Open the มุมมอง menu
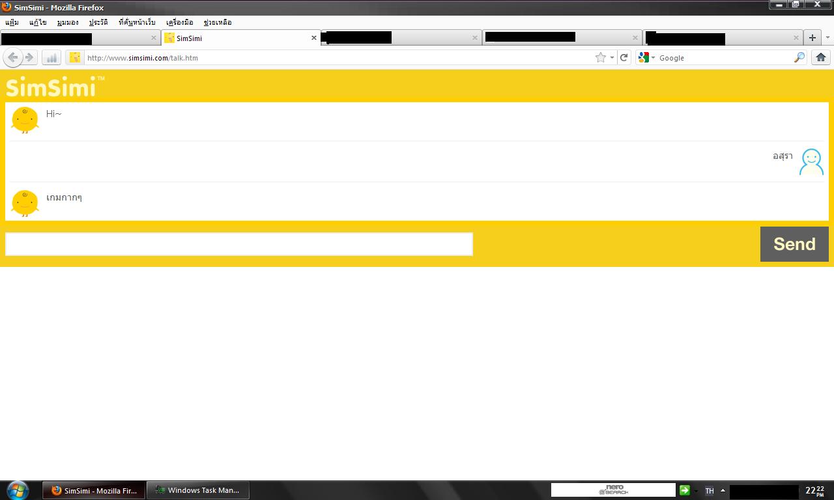The height and width of the screenshot is (500, 834). (68, 22)
